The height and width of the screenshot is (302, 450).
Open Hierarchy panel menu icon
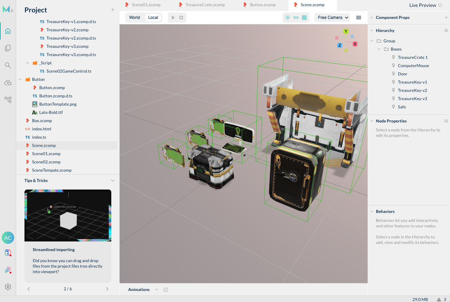tap(446, 31)
